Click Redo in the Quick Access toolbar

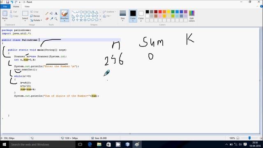[16, 2]
